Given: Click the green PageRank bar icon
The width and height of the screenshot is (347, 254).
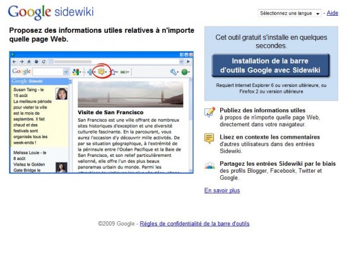Looking at the screenshot, I should coord(124,72).
